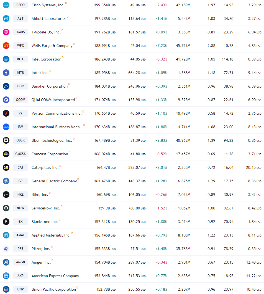The width and height of the screenshot is (264, 294).
Task: Click the Applied Materials logo icon
Action: pyautogui.click(x=6, y=235)
